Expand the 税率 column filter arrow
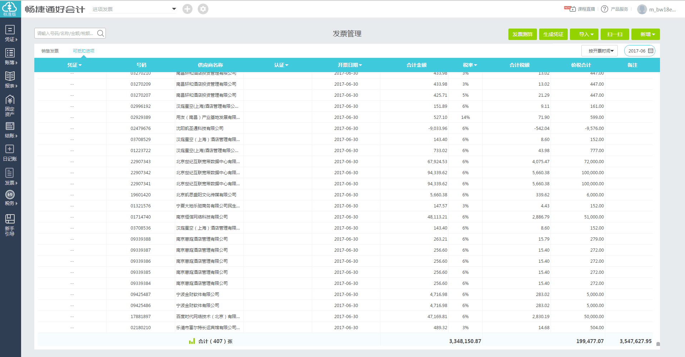Screen dimensions: 685x357 (475, 65)
